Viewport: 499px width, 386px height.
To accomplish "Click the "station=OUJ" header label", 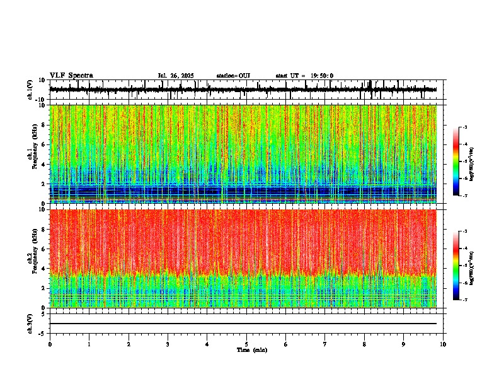I will point(233,76).
